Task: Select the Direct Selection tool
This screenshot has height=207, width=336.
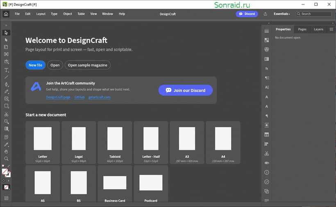Action: pos(6,40)
